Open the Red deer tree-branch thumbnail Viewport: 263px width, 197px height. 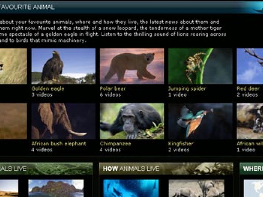click(x=250, y=66)
